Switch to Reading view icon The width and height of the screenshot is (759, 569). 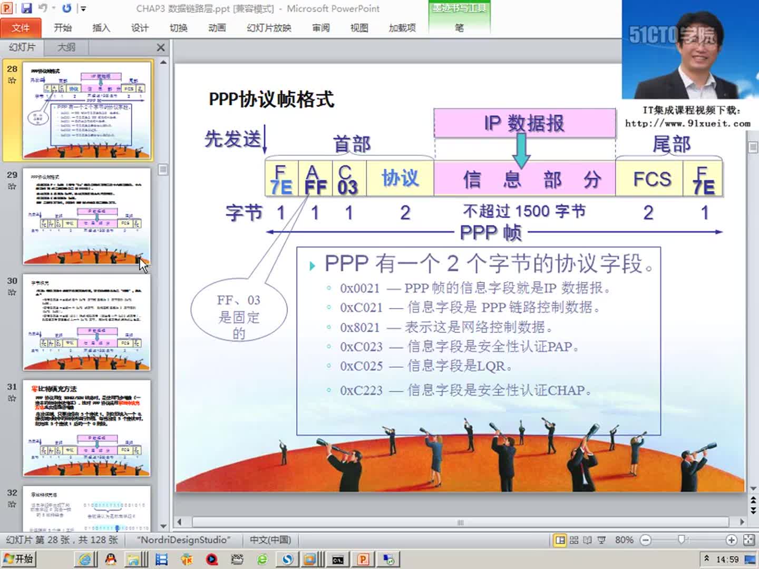point(587,540)
